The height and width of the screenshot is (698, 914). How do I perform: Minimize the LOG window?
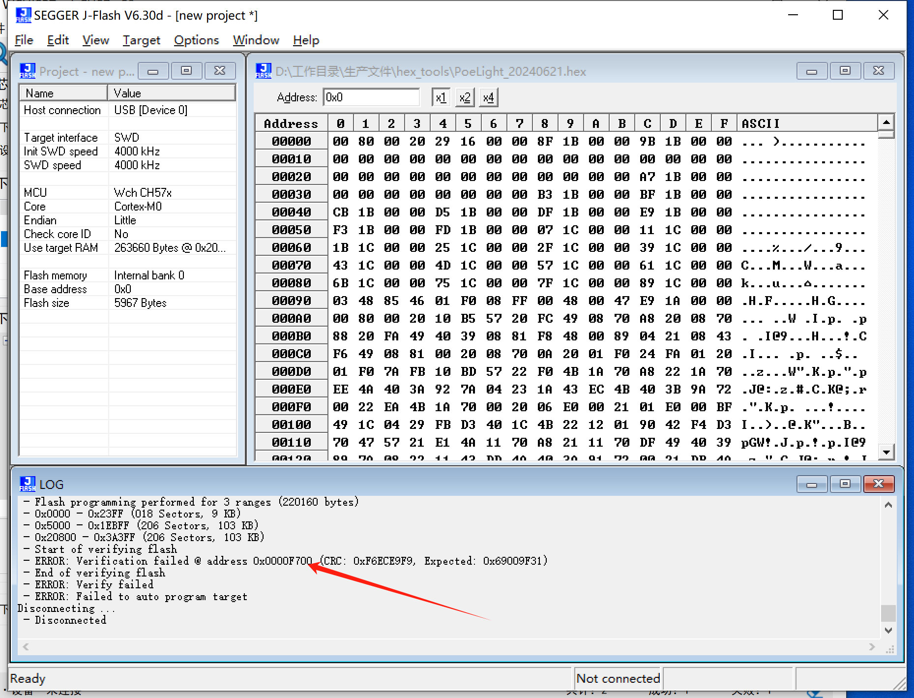click(812, 484)
